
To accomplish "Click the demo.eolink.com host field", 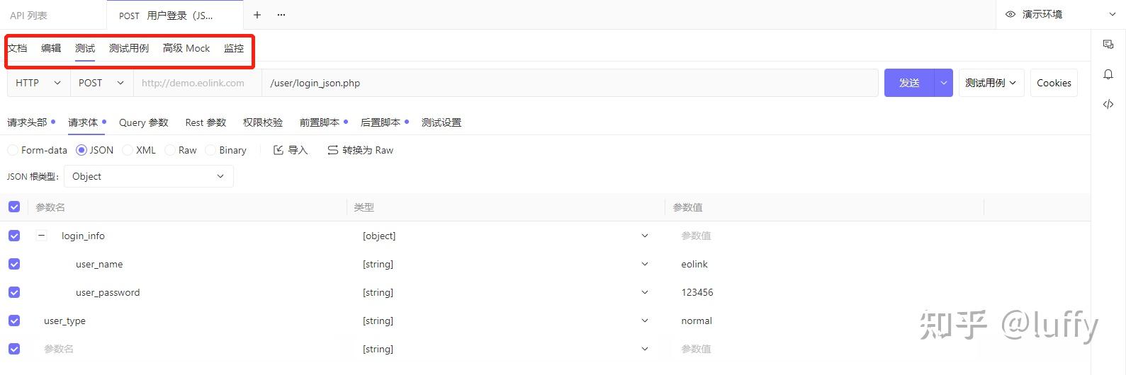I will [198, 83].
